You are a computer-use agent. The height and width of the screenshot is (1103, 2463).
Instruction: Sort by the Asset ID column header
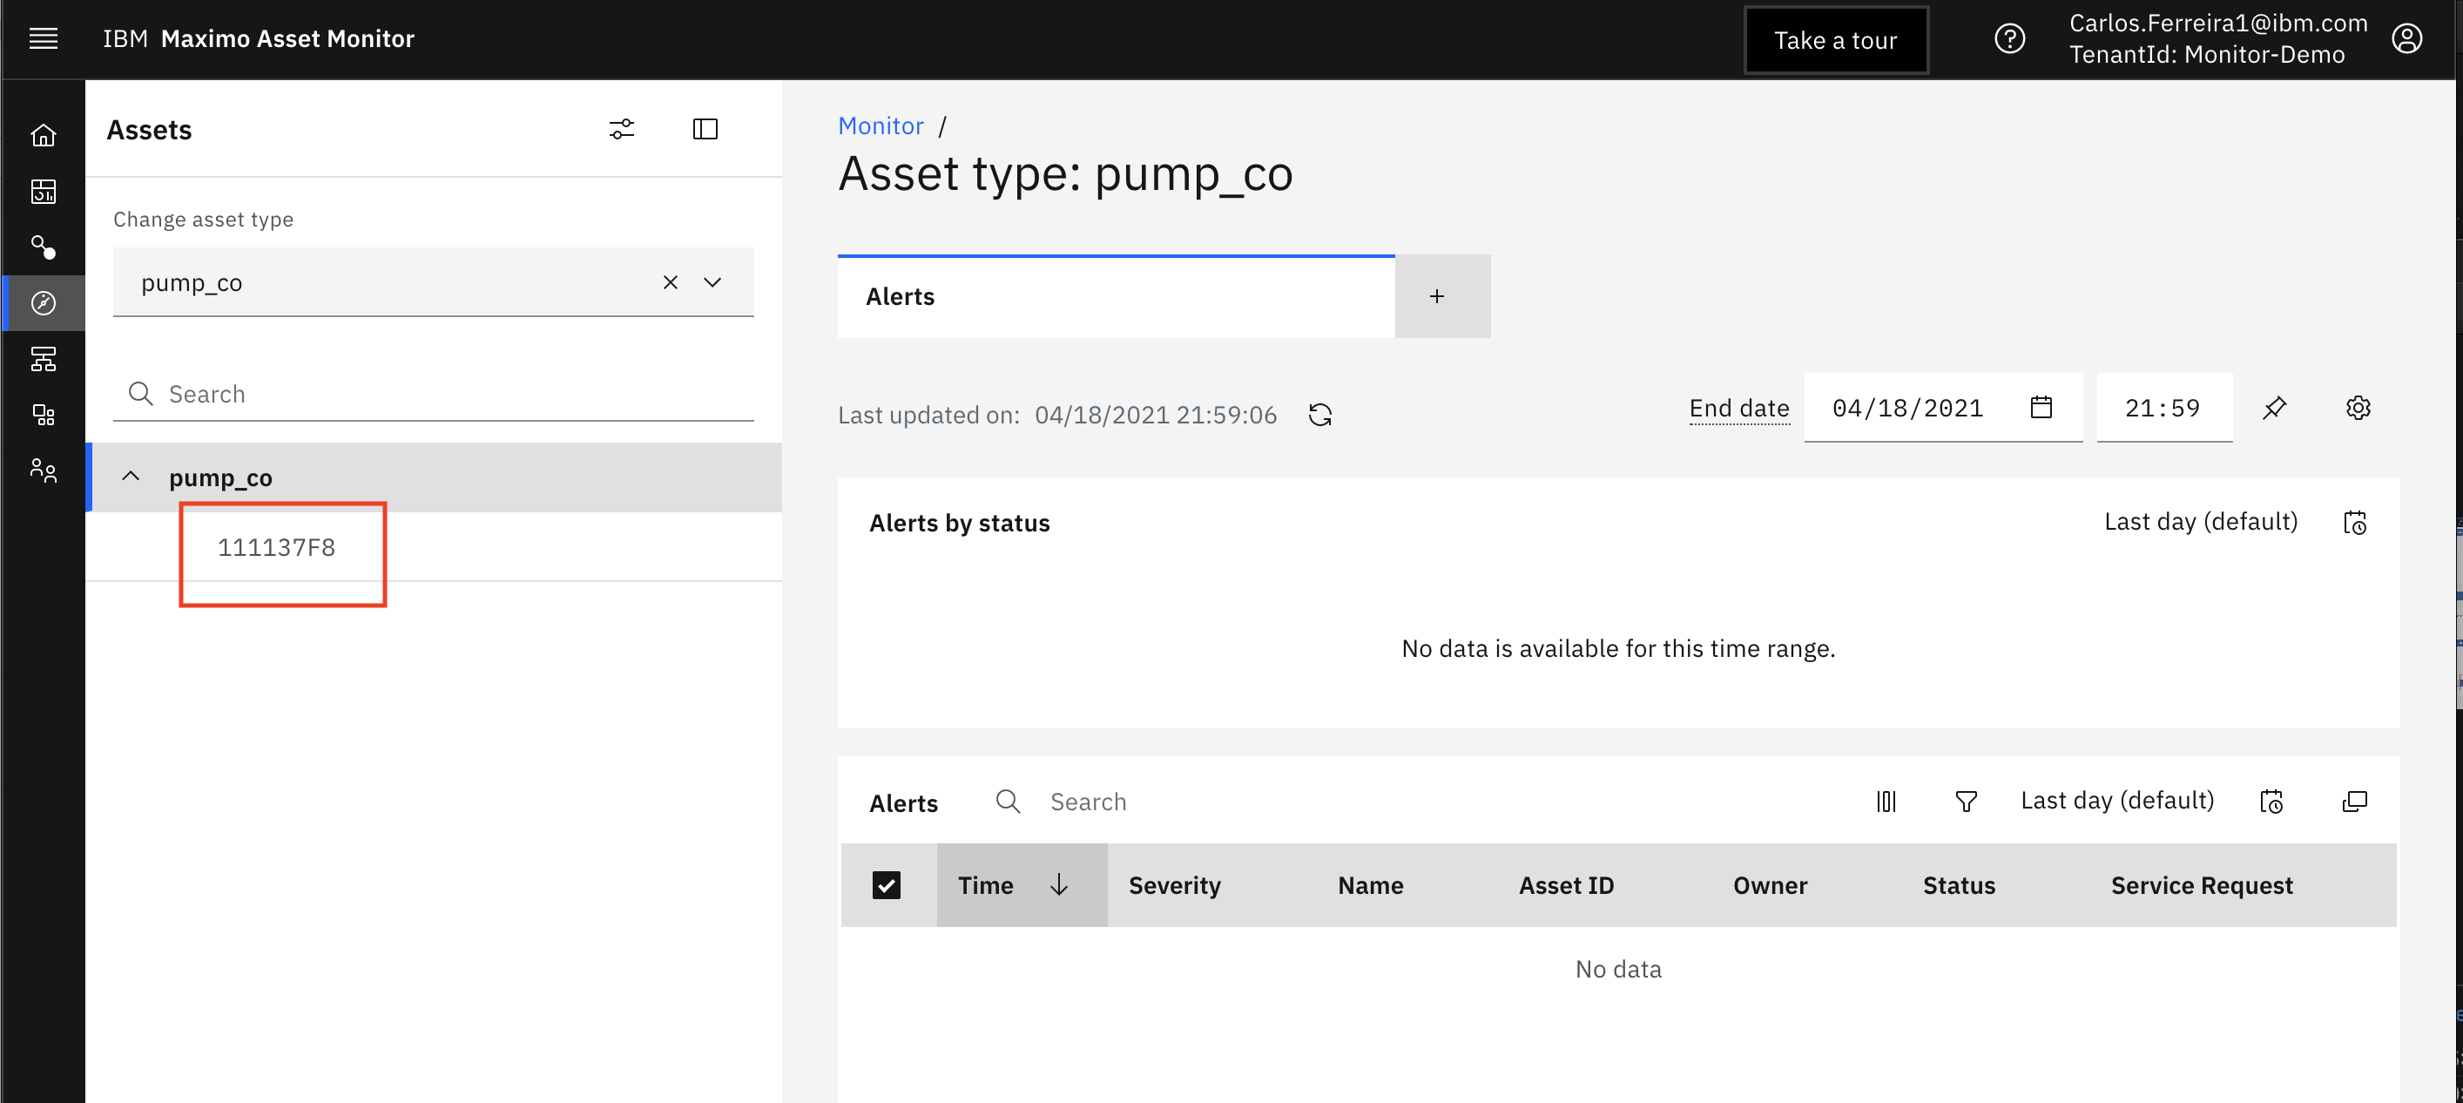[x=1566, y=886]
